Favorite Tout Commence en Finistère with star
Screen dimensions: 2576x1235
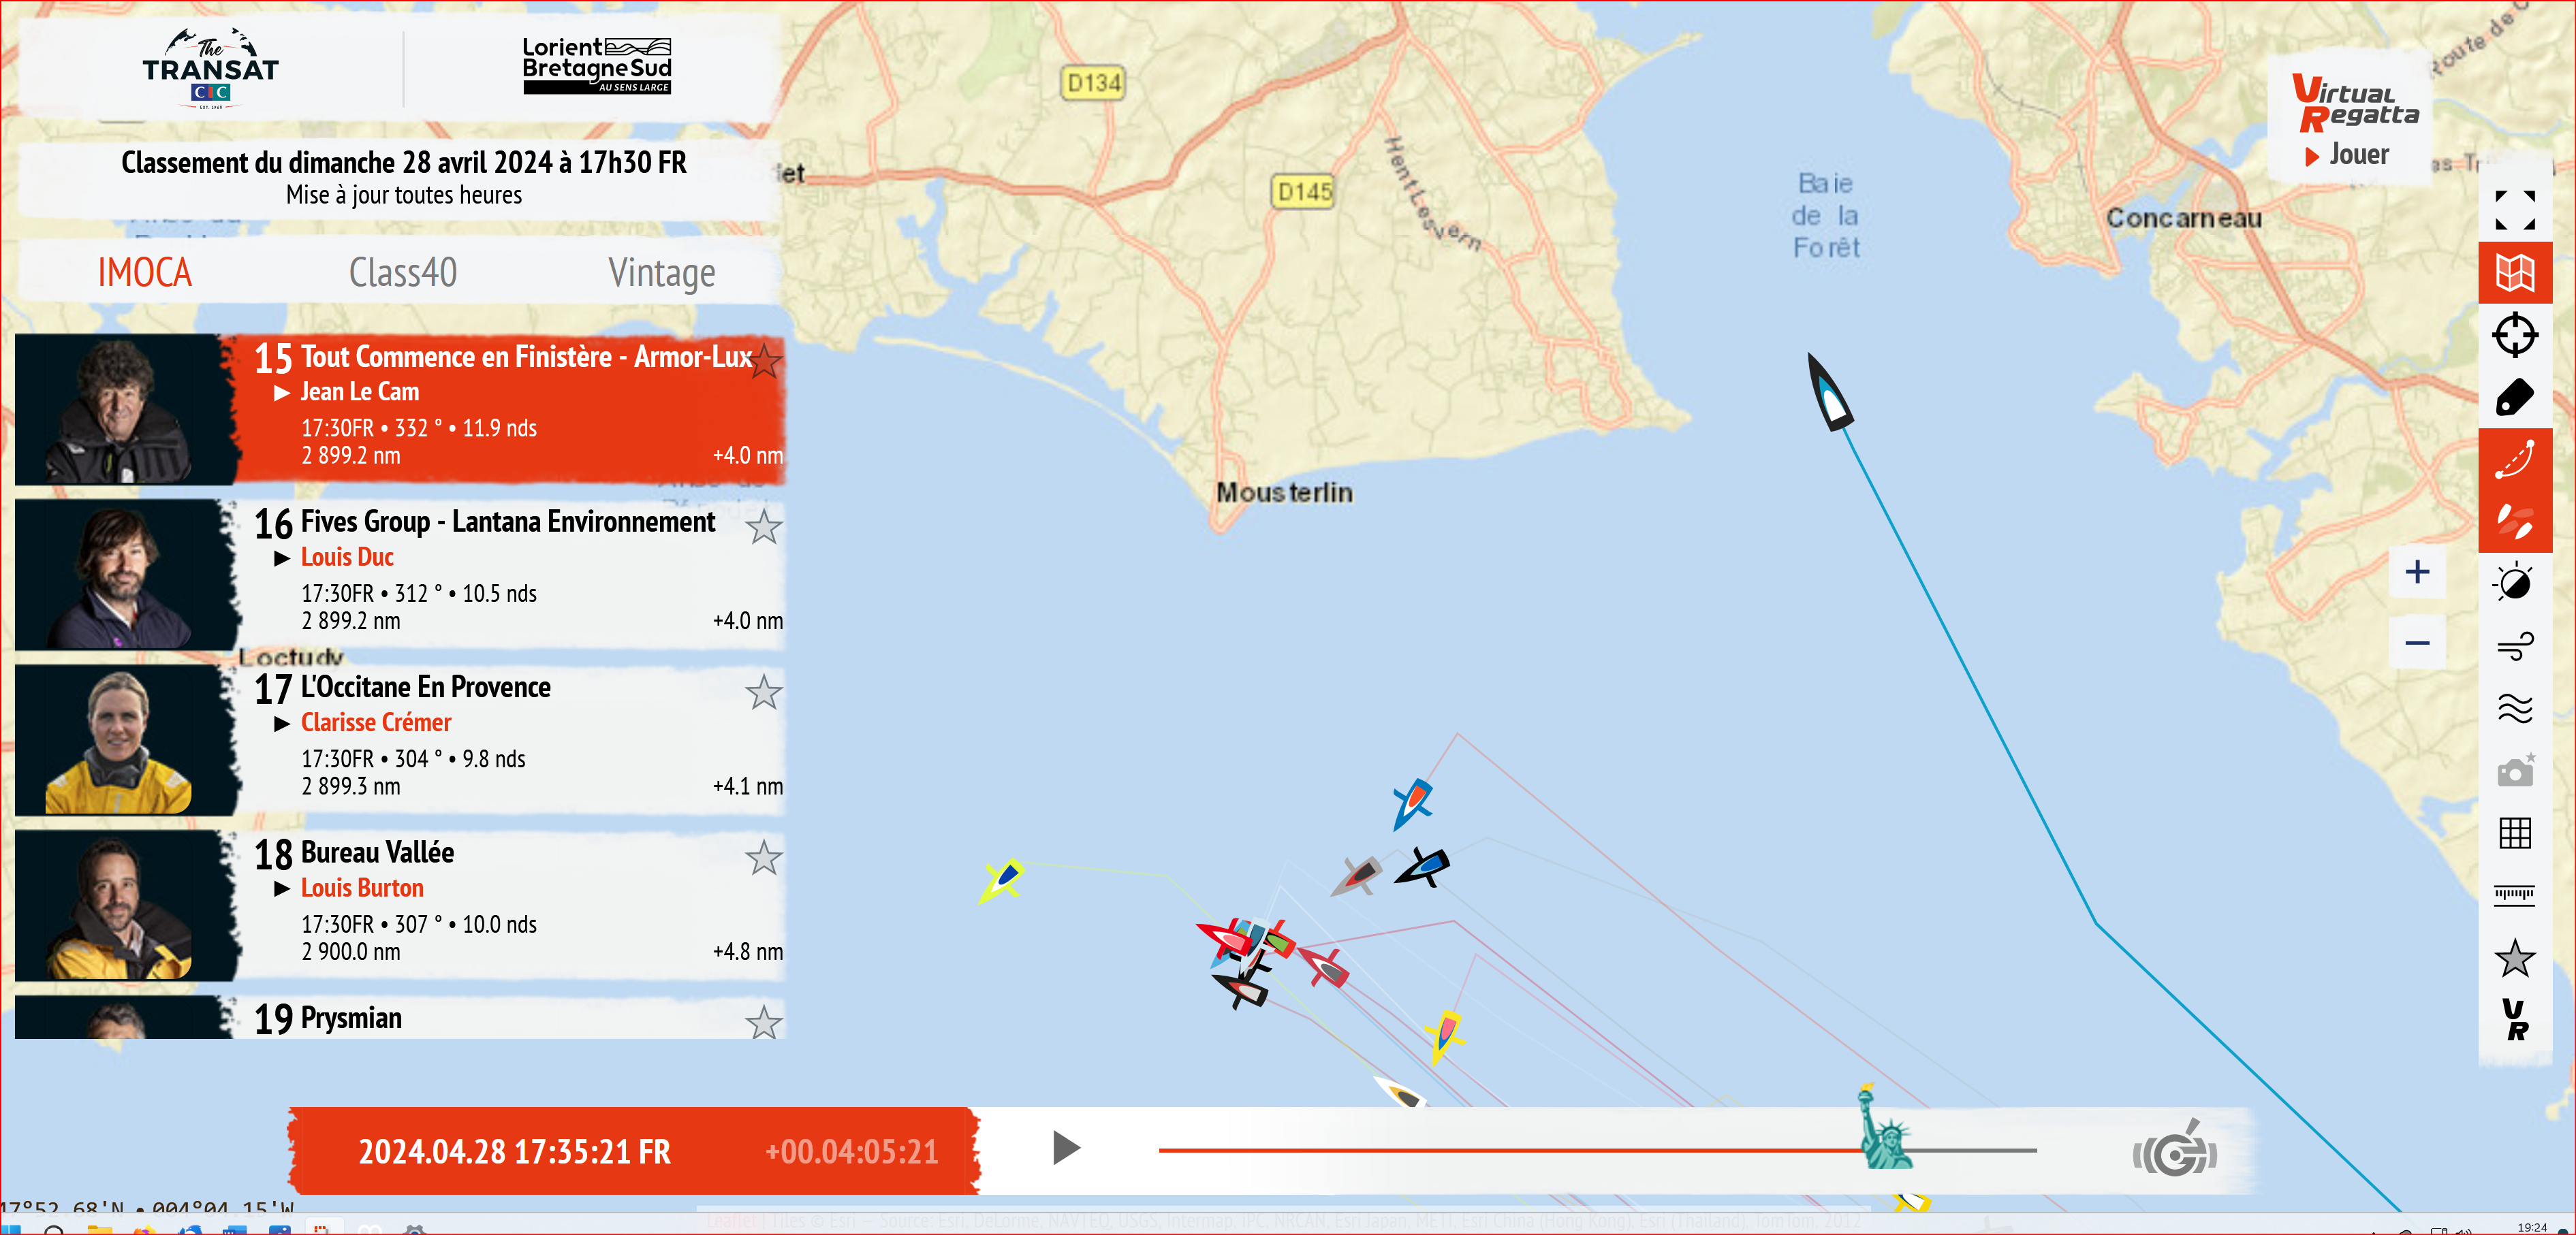pos(765,361)
